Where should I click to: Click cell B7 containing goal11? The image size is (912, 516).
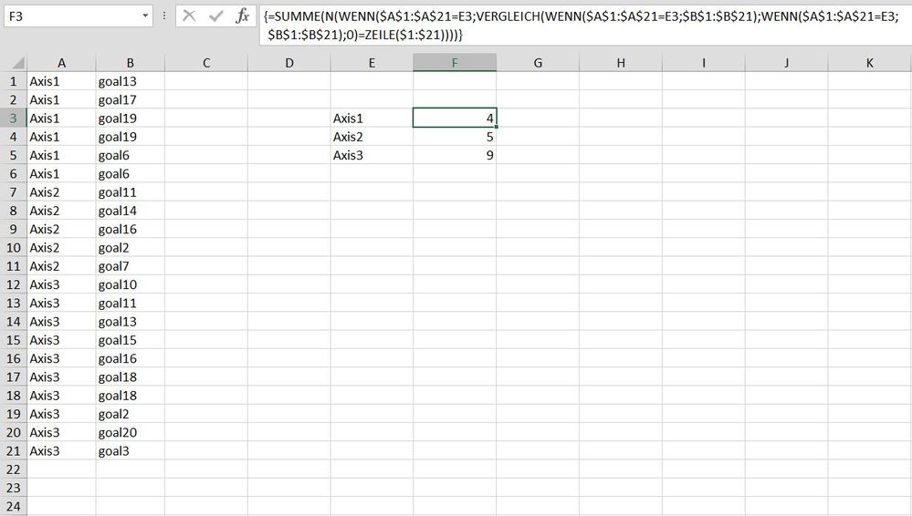pos(131,192)
